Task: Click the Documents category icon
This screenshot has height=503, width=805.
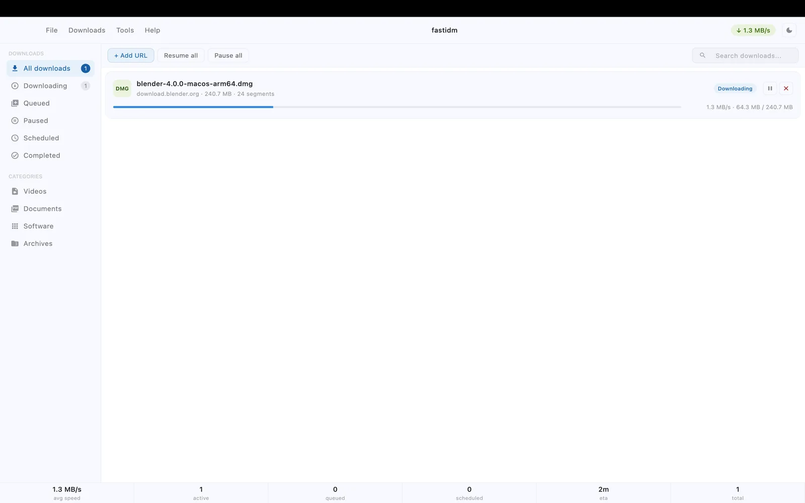Action: pyautogui.click(x=15, y=209)
